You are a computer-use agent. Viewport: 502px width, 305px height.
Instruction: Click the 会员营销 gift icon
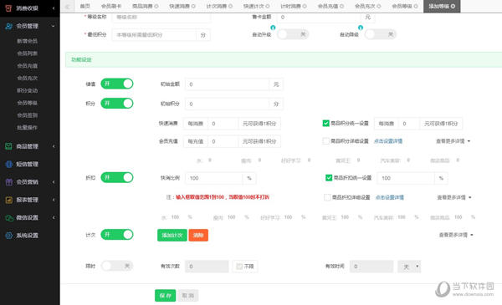coord(9,182)
